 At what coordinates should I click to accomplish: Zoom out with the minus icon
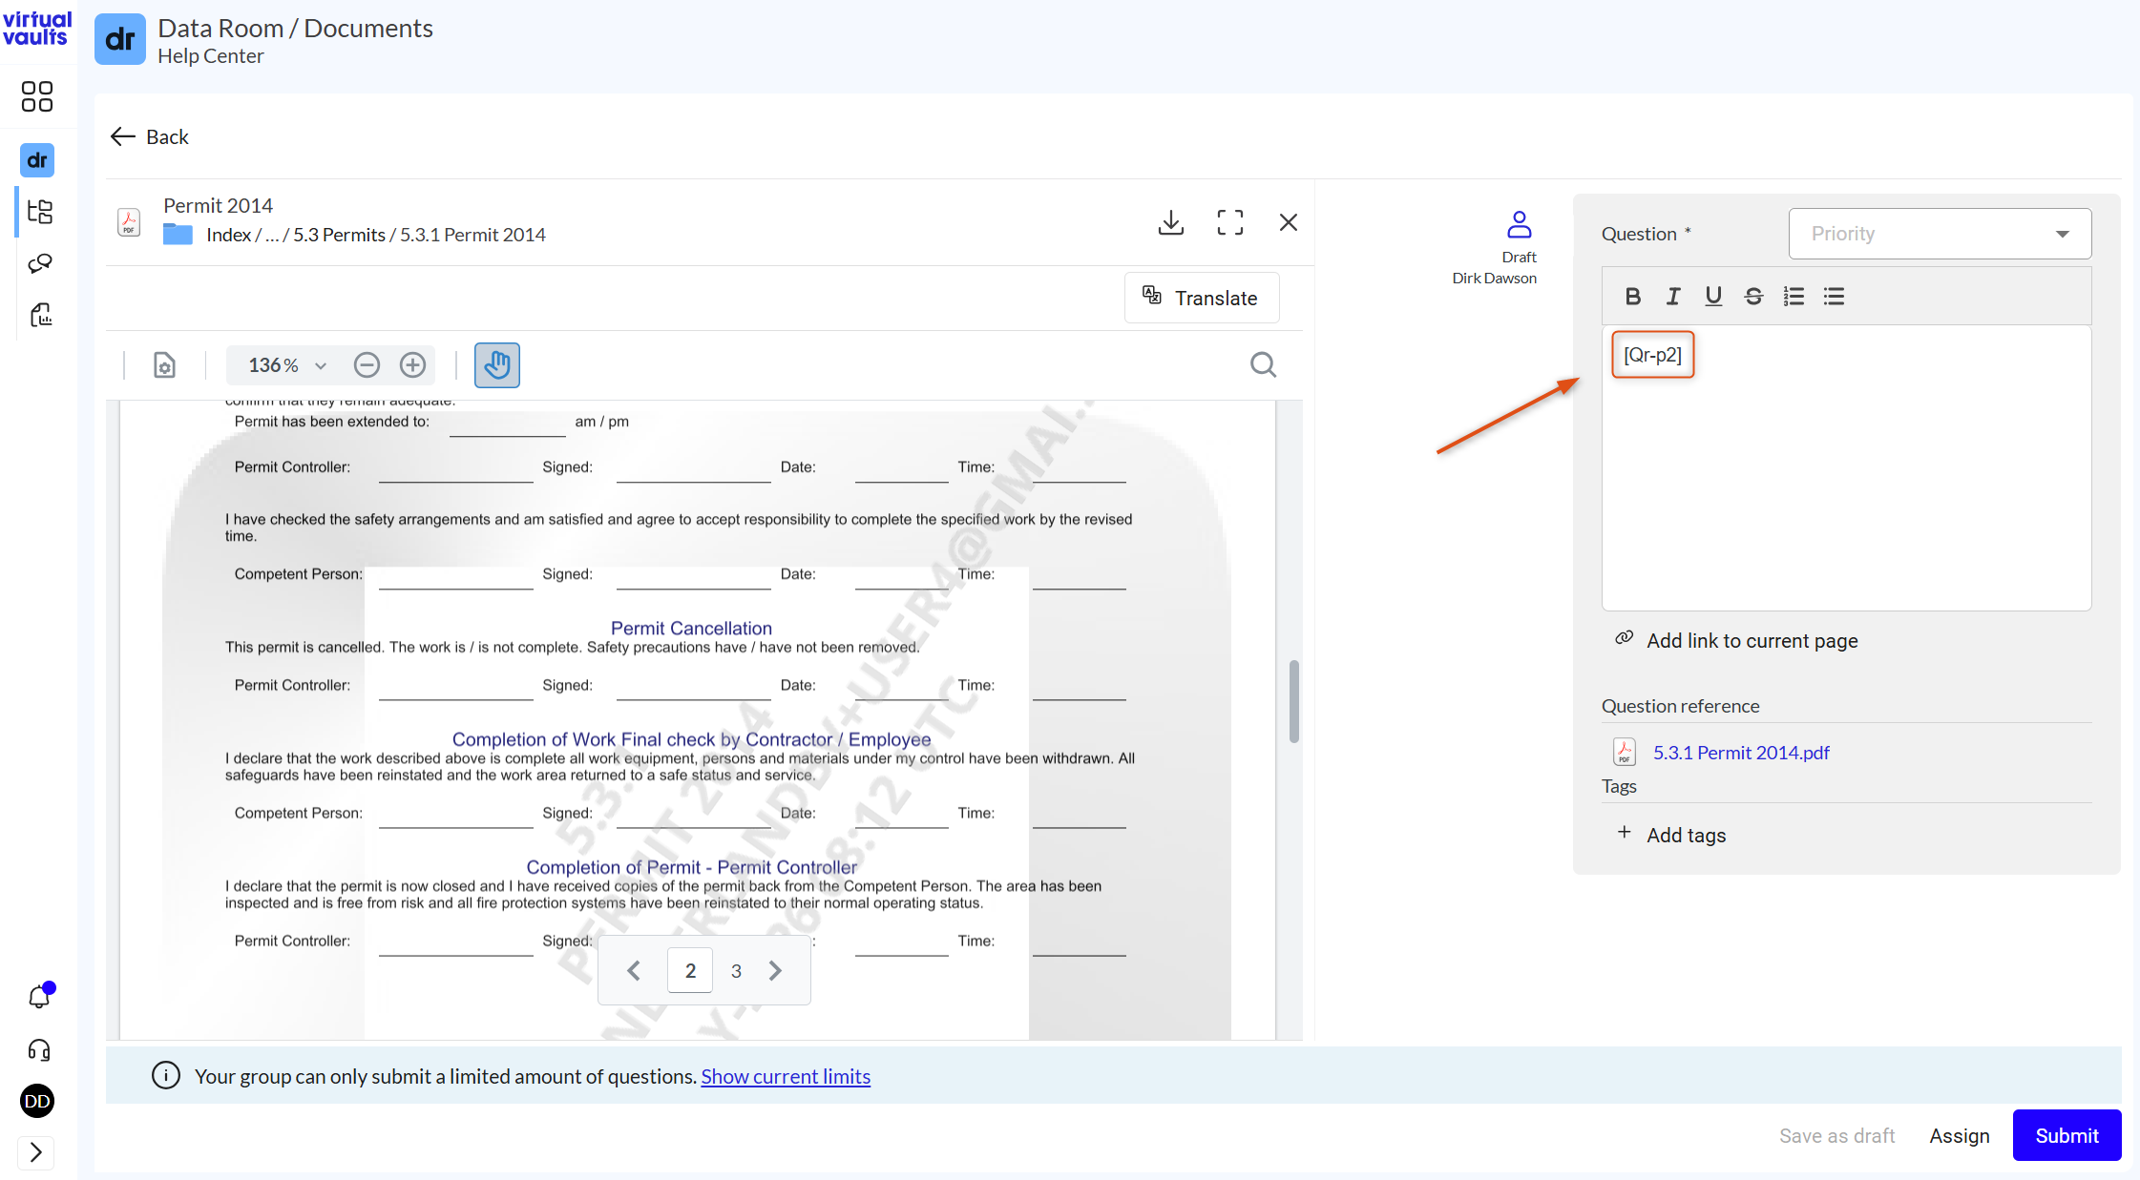(x=367, y=365)
